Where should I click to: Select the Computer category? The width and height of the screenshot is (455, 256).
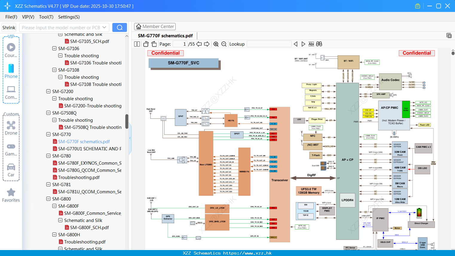(11, 92)
